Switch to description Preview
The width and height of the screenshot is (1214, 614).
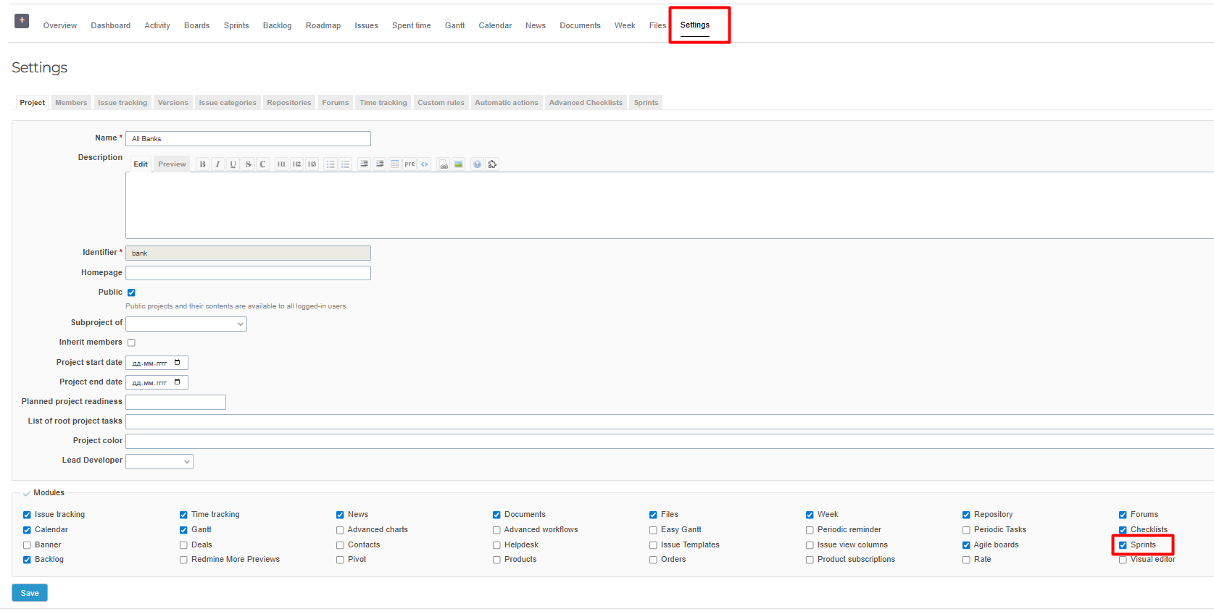(172, 164)
